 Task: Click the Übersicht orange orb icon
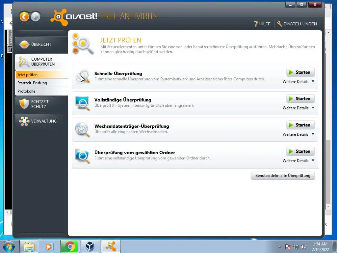(x=24, y=44)
